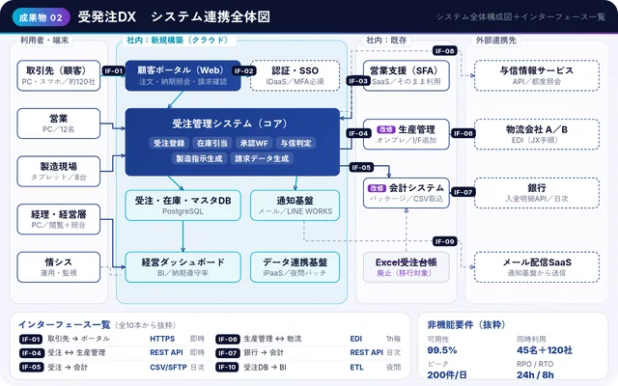Select the 認証・SSO dashed box
The image size is (618, 386).
(x=295, y=75)
